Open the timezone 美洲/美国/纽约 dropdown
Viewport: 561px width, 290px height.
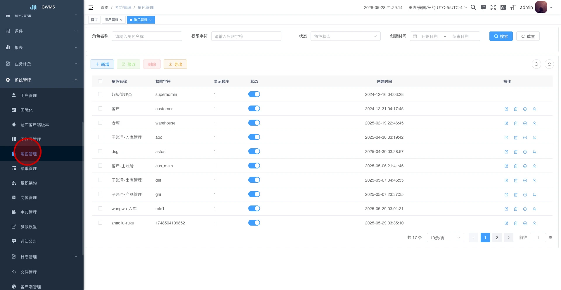(x=438, y=8)
